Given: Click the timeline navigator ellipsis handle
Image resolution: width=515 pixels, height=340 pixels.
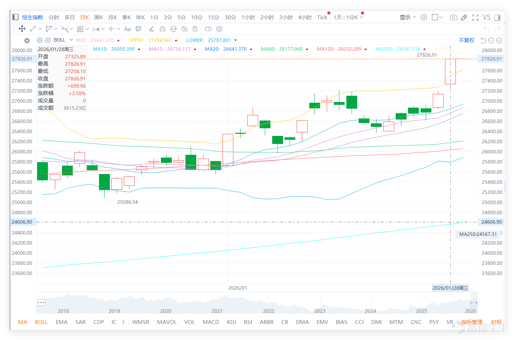Looking at the screenshot, I should (x=41, y=302).
